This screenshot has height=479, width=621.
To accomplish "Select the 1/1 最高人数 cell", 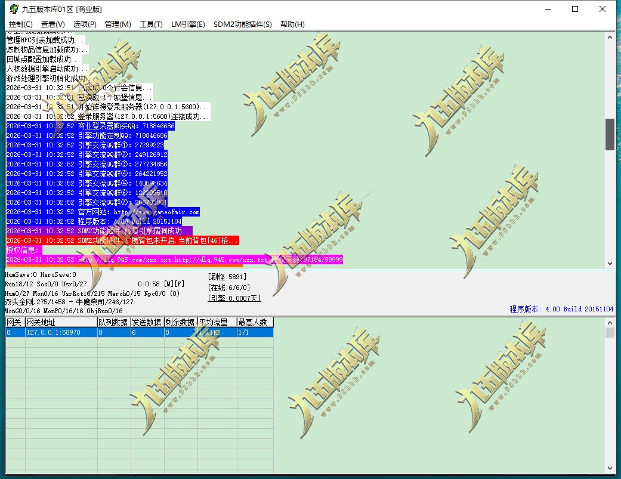I will click(255, 332).
